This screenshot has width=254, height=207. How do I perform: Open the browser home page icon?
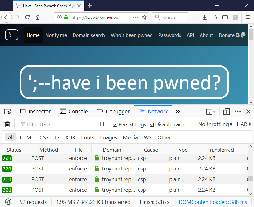coord(38,17)
